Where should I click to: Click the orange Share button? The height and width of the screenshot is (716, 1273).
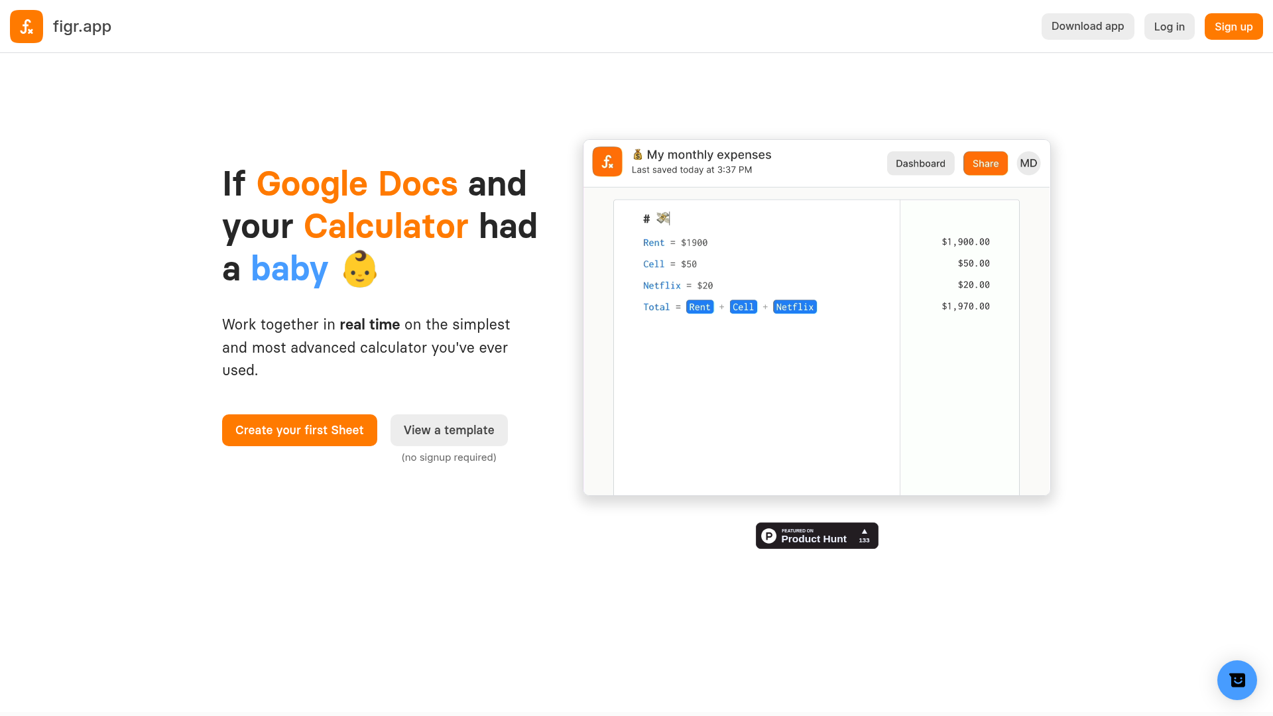point(985,163)
